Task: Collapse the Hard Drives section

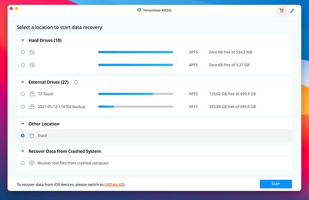Action: point(23,40)
